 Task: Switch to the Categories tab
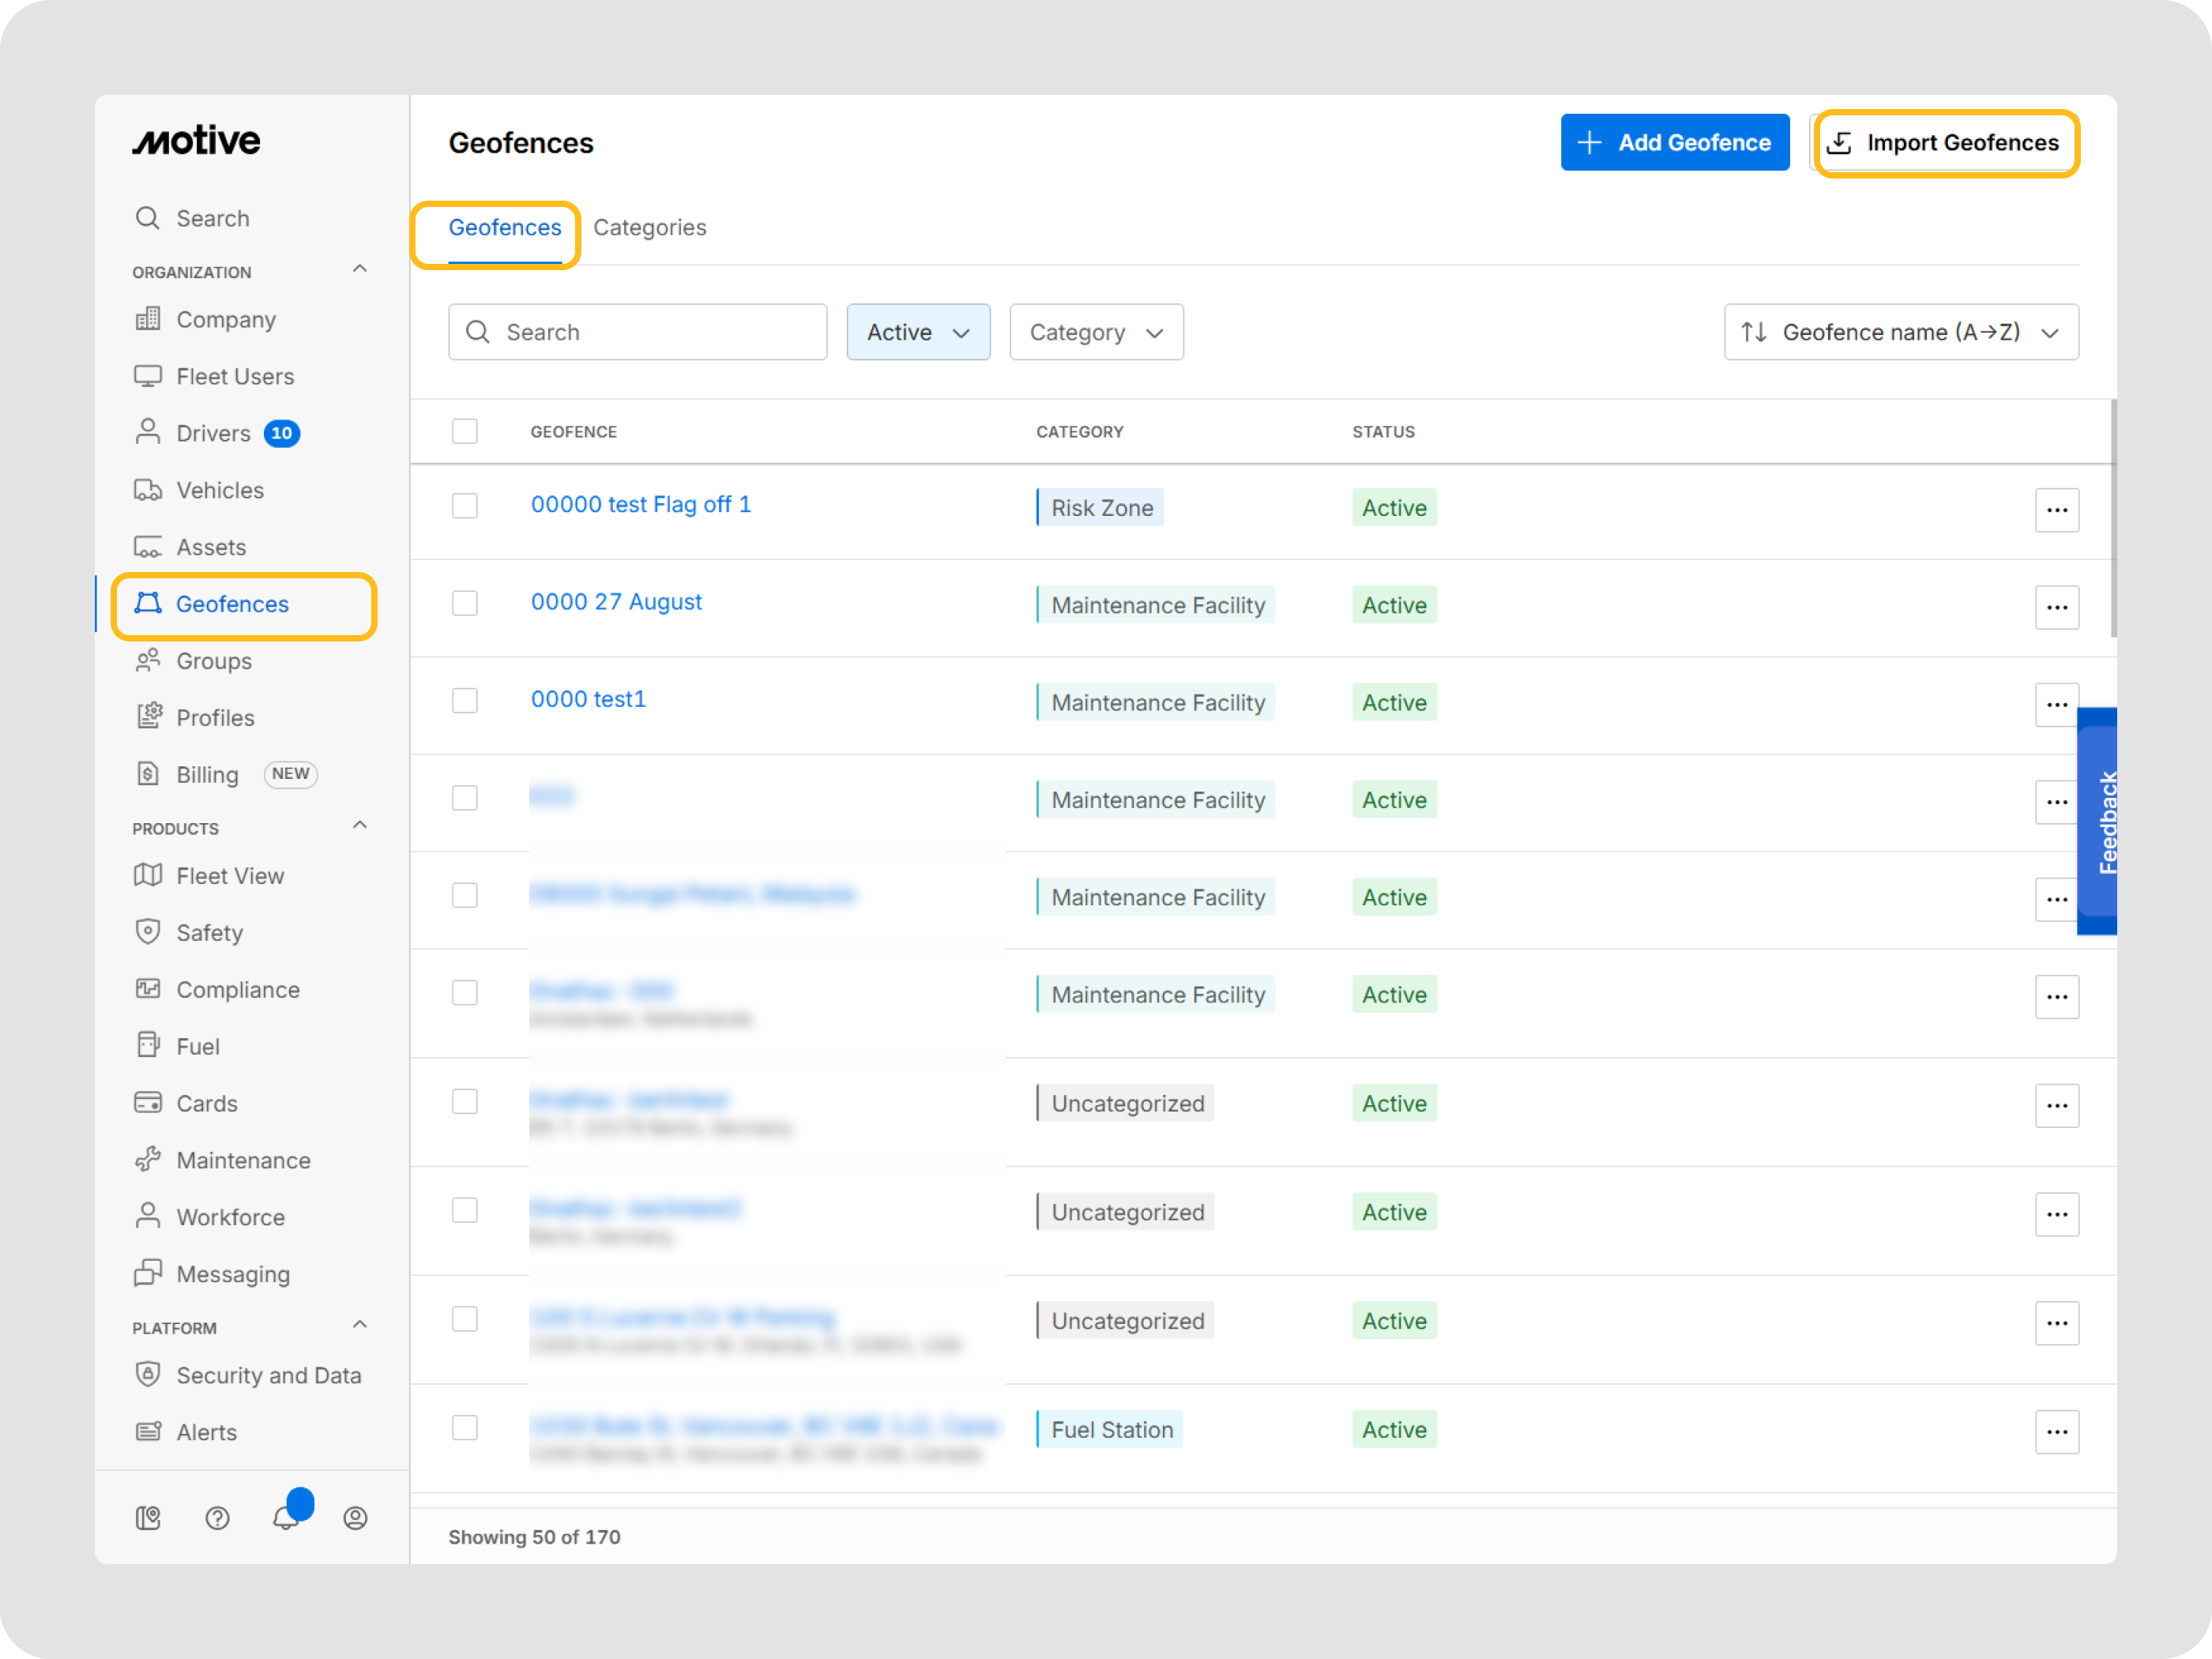[x=650, y=227]
